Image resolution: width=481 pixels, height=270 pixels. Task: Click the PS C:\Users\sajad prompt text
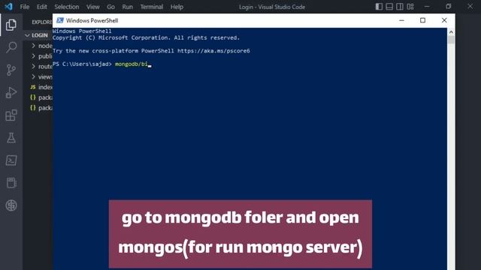(82, 64)
